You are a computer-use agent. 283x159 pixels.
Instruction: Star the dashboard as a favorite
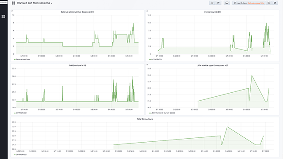(212, 3)
